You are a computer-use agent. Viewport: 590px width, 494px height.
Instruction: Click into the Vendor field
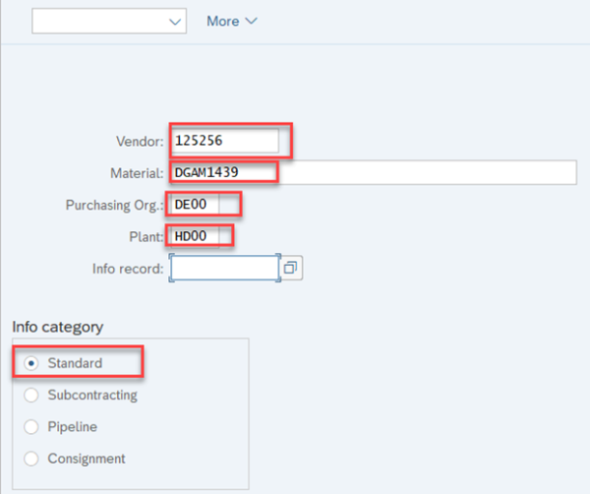click(231, 141)
